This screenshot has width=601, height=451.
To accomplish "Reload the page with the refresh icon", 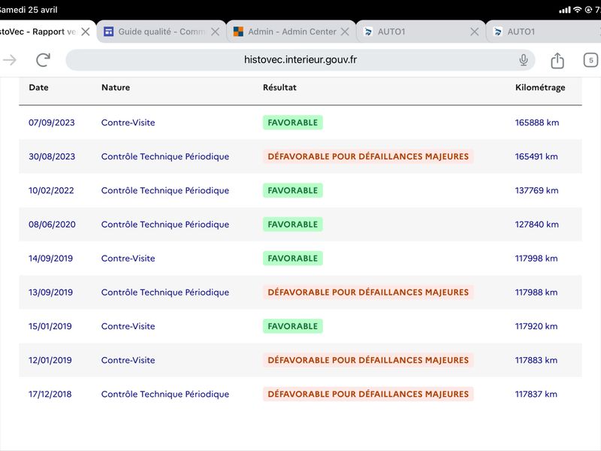I will [x=44, y=60].
